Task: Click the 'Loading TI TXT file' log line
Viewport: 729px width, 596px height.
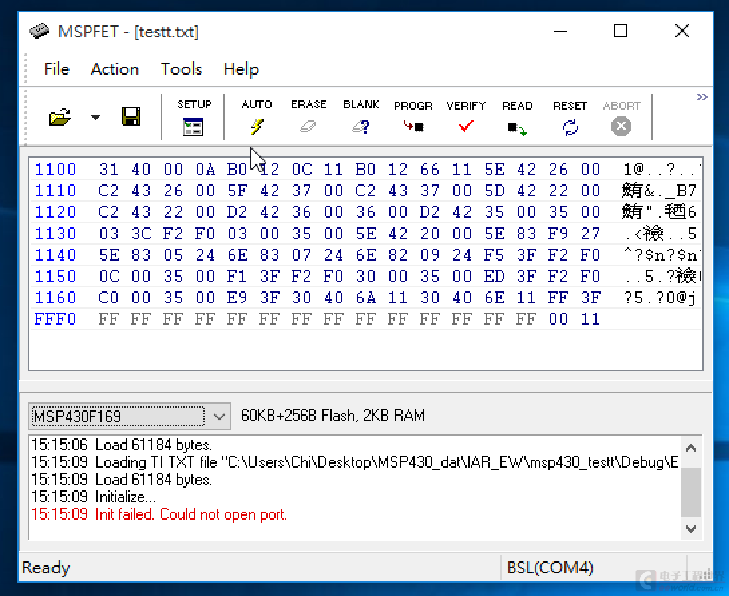Action: pyautogui.click(x=354, y=462)
